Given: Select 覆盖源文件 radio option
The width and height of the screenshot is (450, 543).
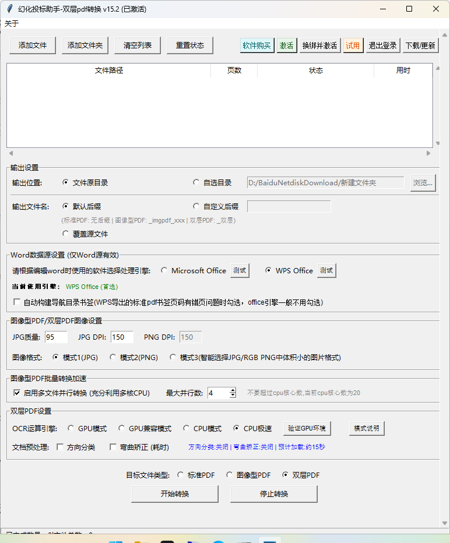Looking at the screenshot, I should pyautogui.click(x=65, y=234).
